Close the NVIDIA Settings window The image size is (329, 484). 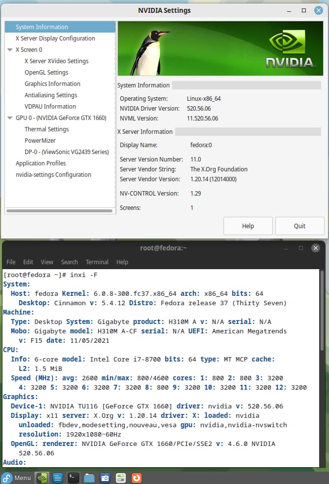pyautogui.click(x=319, y=10)
